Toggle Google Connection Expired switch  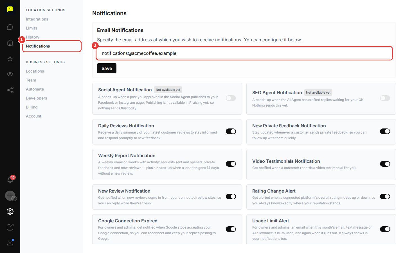231,229
